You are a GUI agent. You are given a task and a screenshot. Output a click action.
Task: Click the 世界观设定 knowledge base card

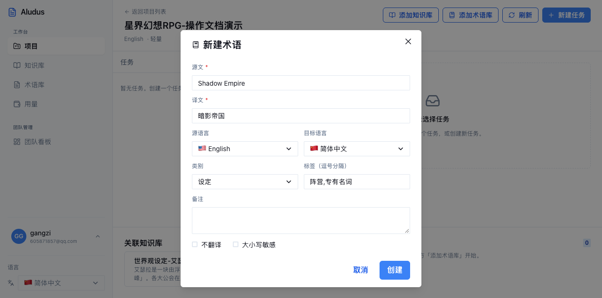coord(153,269)
